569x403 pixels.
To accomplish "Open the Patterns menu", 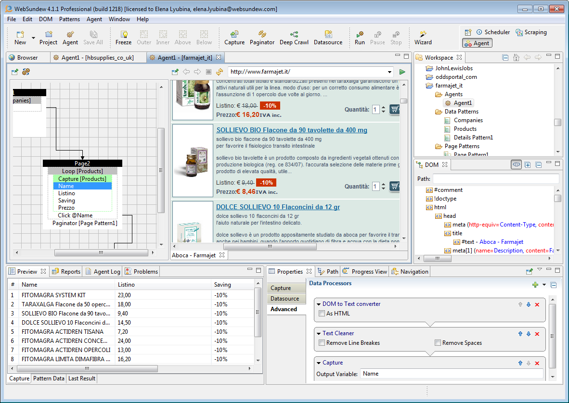I will 70,19.
